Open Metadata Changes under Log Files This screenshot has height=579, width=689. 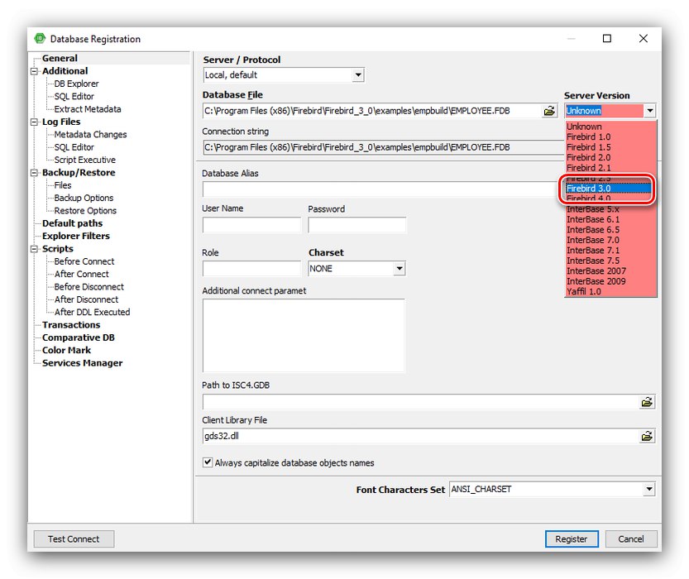click(x=90, y=135)
